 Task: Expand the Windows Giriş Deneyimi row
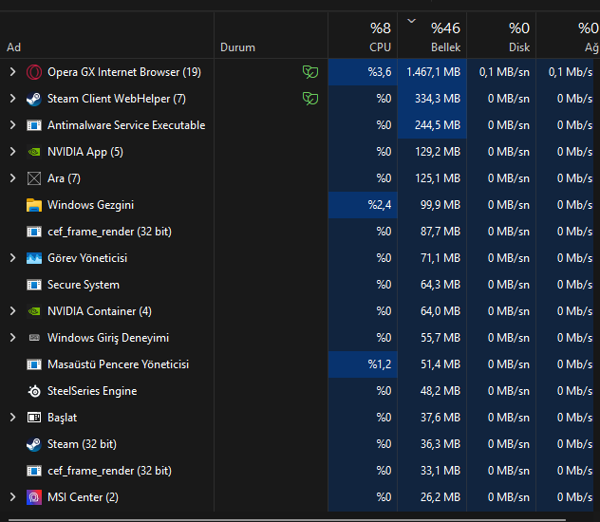click(12, 338)
